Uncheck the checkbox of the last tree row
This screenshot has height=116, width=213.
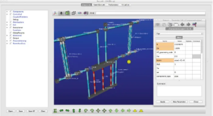[10, 43]
